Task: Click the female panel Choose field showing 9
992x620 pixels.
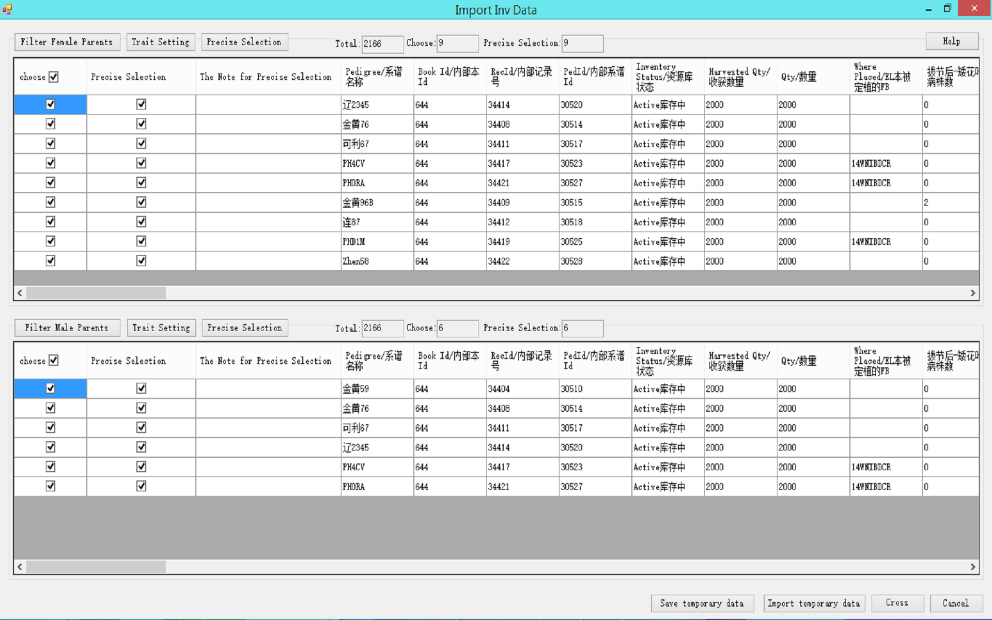Action: 457,43
